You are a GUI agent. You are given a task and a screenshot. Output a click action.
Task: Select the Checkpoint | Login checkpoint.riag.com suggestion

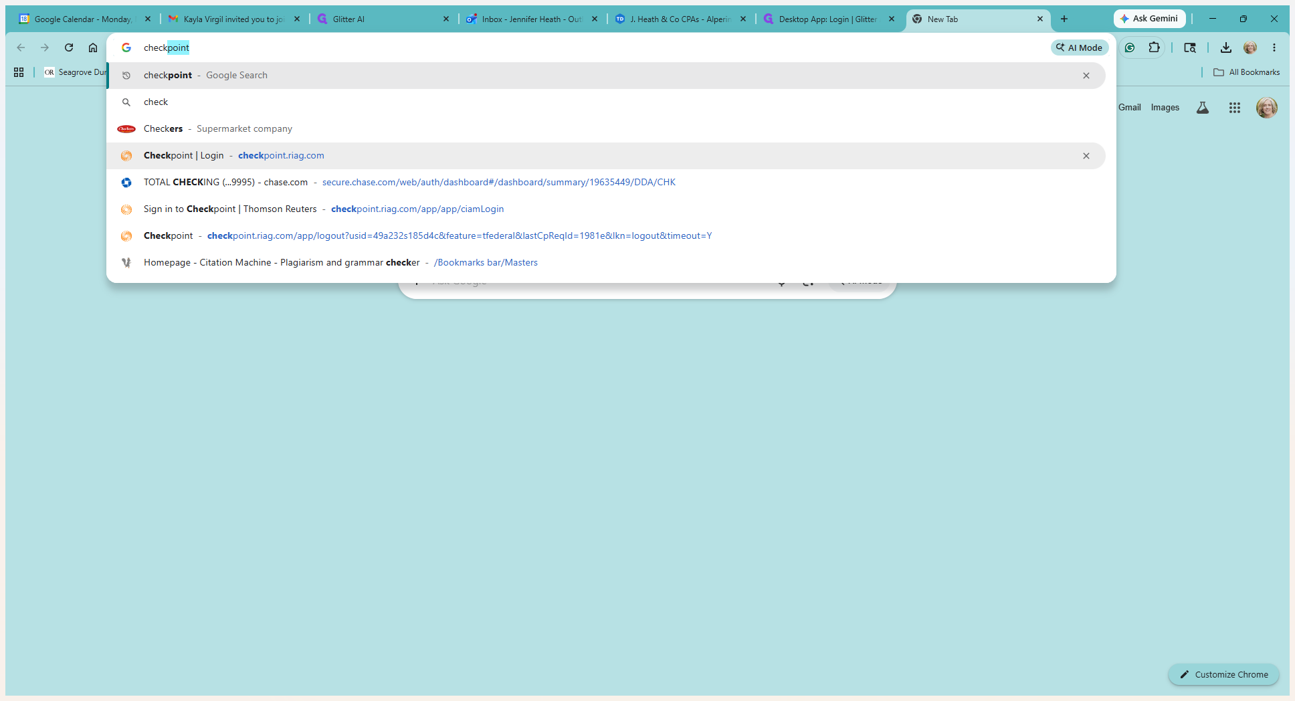point(606,156)
